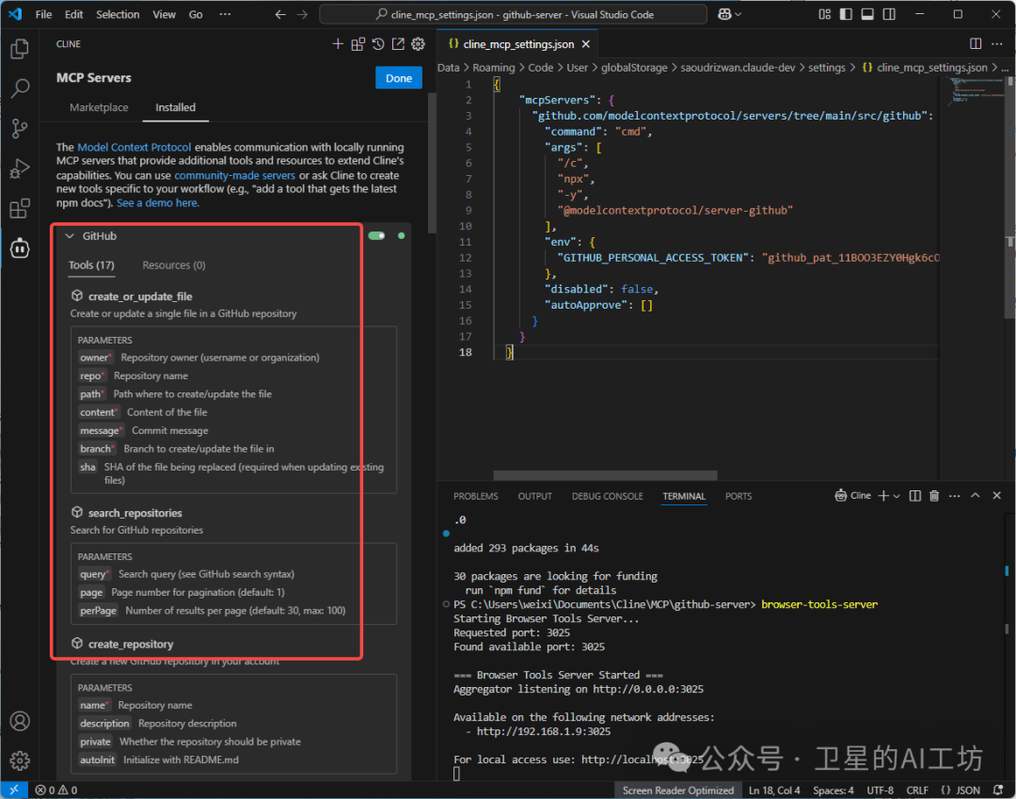Open MCP Servers icon in Cline header

coord(357,44)
